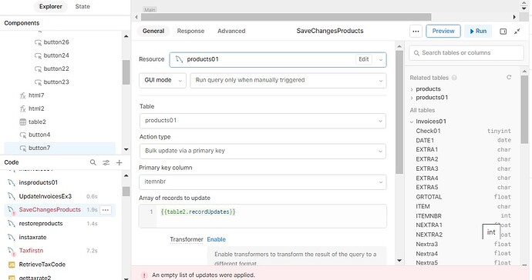Click the error alert icon in banner
Image resolution: width=532 pixels, height=280 pixels.
(144, 275)
